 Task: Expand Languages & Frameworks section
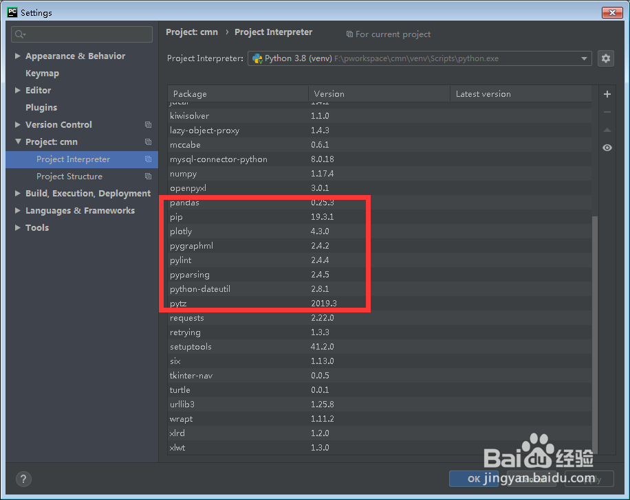click(x=18, y=211)
